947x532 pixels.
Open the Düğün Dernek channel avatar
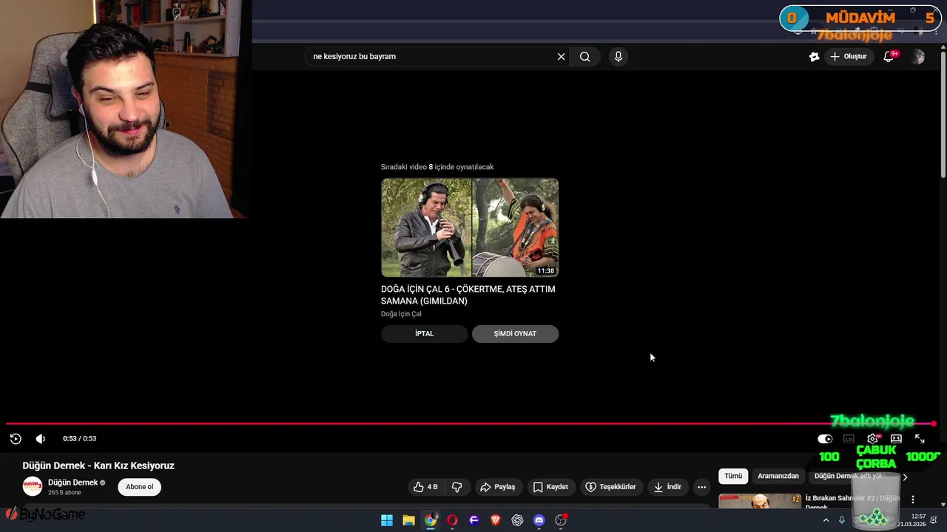[x=33, y=486]
